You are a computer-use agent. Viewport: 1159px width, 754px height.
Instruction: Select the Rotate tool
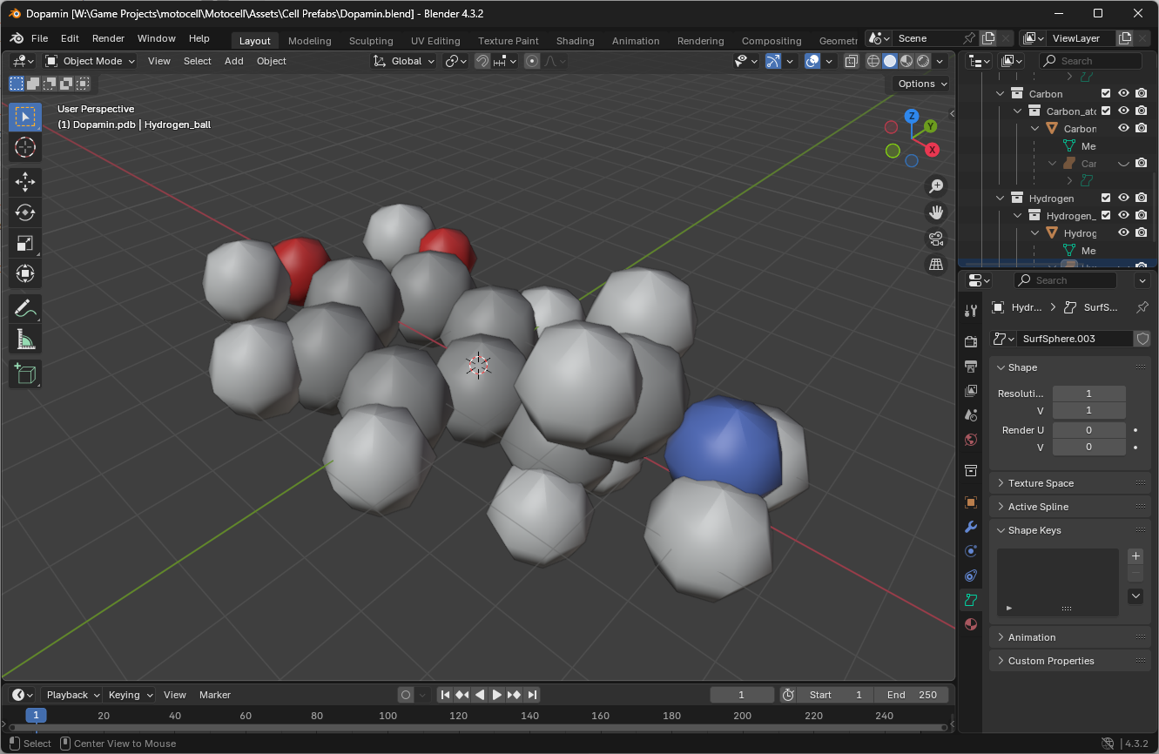click(x=25, y=212)
